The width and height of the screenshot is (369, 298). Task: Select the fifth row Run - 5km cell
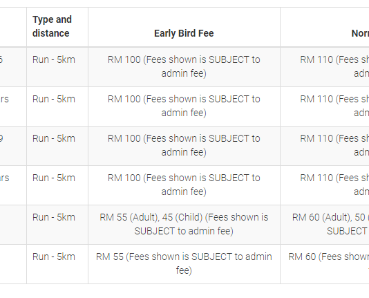(57, 225)
